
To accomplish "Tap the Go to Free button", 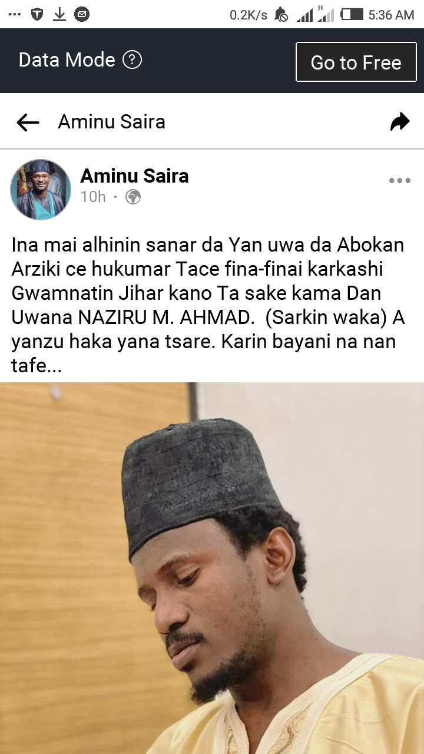I will click(x=356, y=62).
